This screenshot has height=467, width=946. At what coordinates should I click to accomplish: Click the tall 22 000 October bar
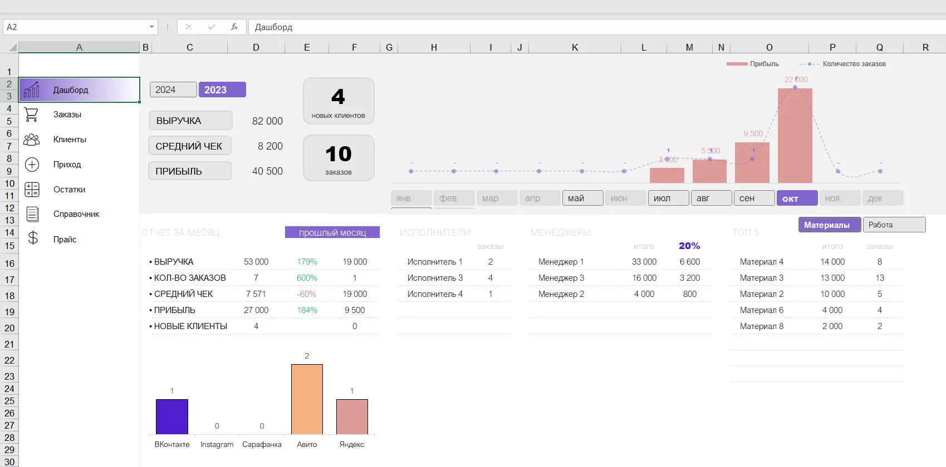point(795,136)
